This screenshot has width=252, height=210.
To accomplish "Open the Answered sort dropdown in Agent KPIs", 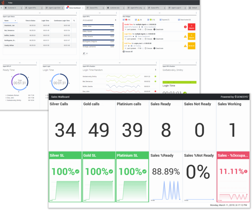I will pos(116,20).
